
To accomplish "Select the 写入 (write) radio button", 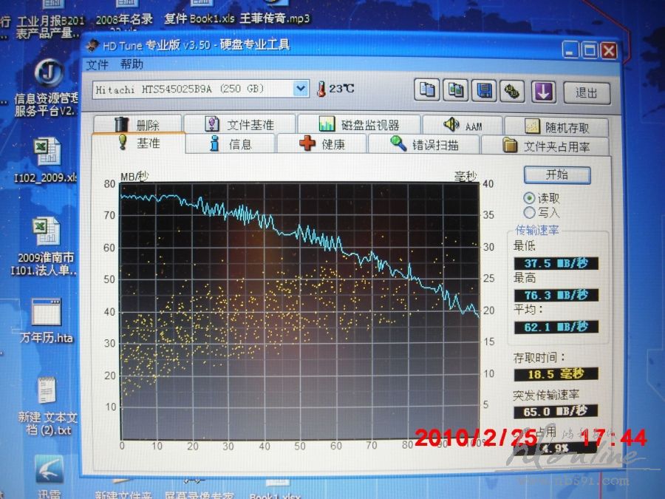I will [x=529, y=212].
